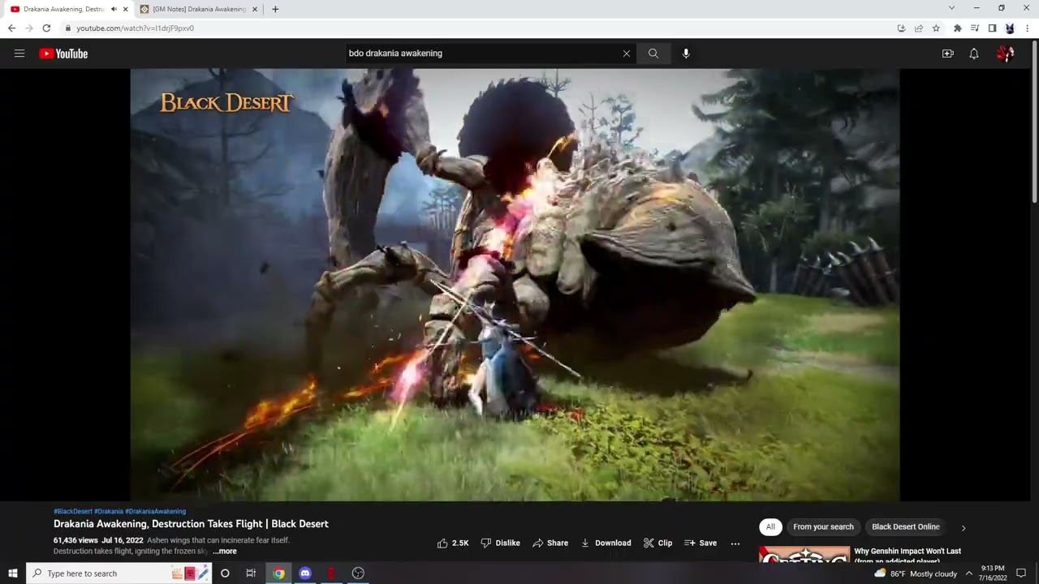The width and height of the screenshot is (1039, 584).
Task: Click Windows taskbar search box
Action: pos(119,573)
